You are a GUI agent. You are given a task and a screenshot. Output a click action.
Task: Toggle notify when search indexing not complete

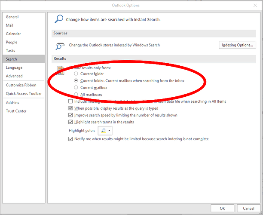(x=70, y=139)
